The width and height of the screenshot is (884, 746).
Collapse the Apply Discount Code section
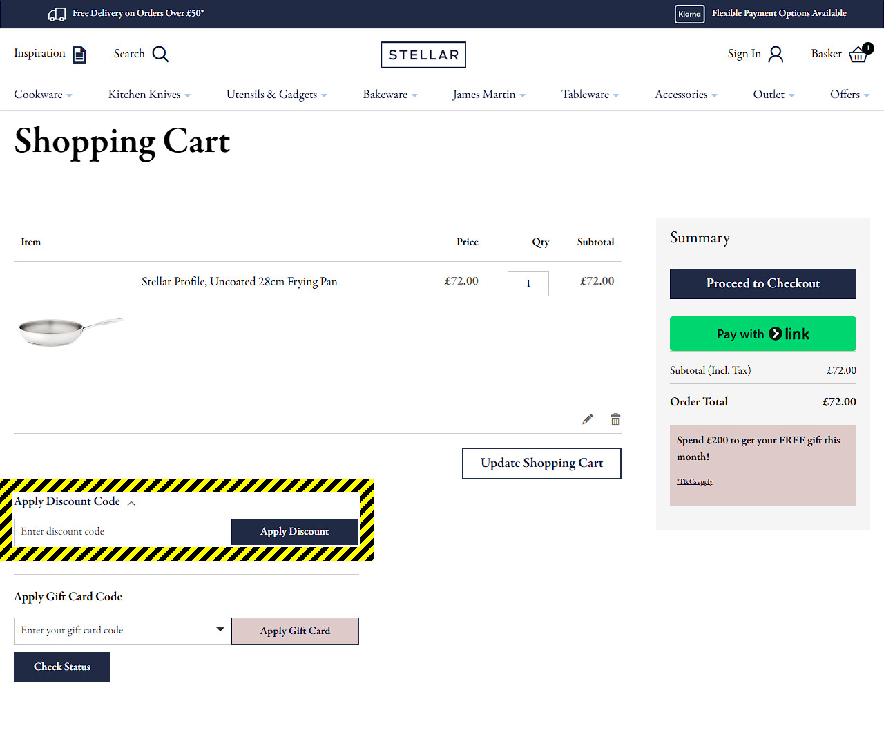coord(131,503)
